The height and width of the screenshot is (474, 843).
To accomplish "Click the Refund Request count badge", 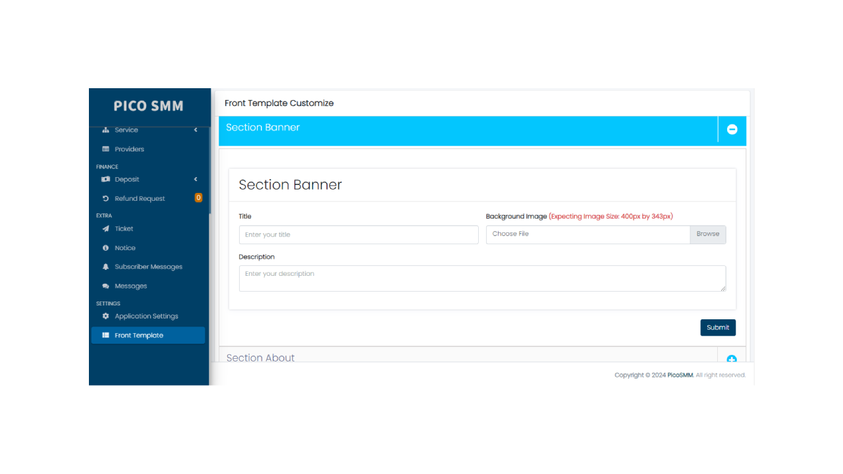I will tap(198, 197).
